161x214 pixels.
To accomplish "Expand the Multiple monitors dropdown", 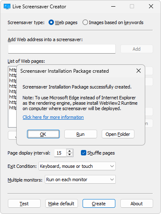I will tap(80, 180).
